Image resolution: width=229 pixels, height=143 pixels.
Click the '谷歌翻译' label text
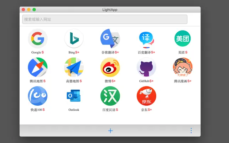(108, 52)
